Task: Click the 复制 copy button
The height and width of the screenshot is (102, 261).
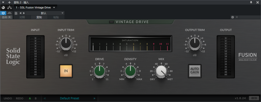Action: [x=39, y=17]
